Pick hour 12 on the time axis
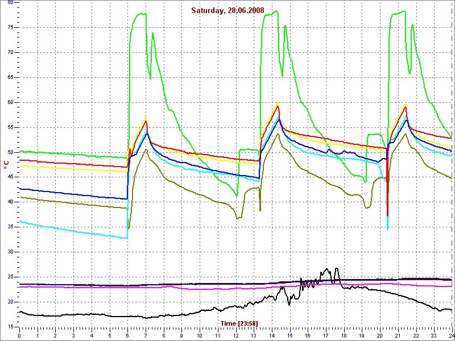The height and width of the screenshot is (341, 455). [235, 335]
